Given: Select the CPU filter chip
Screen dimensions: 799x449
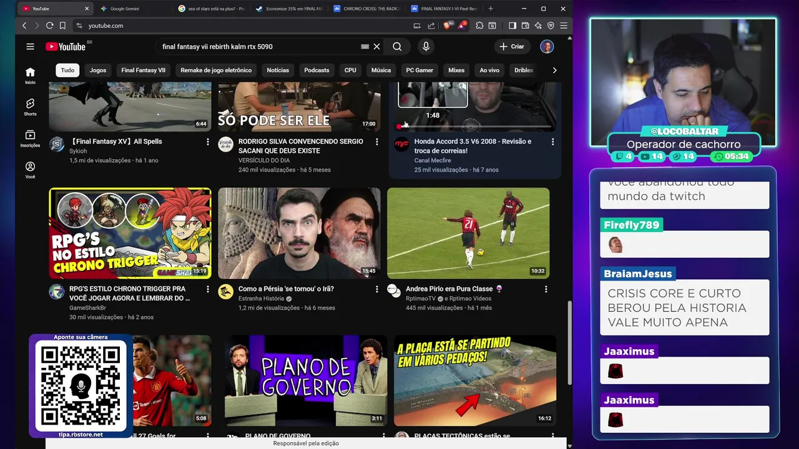Looking at the screenshot, I should click(x=350, y=70).
